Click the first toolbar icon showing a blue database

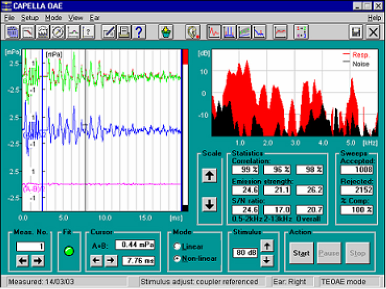[x=12, y=32]
